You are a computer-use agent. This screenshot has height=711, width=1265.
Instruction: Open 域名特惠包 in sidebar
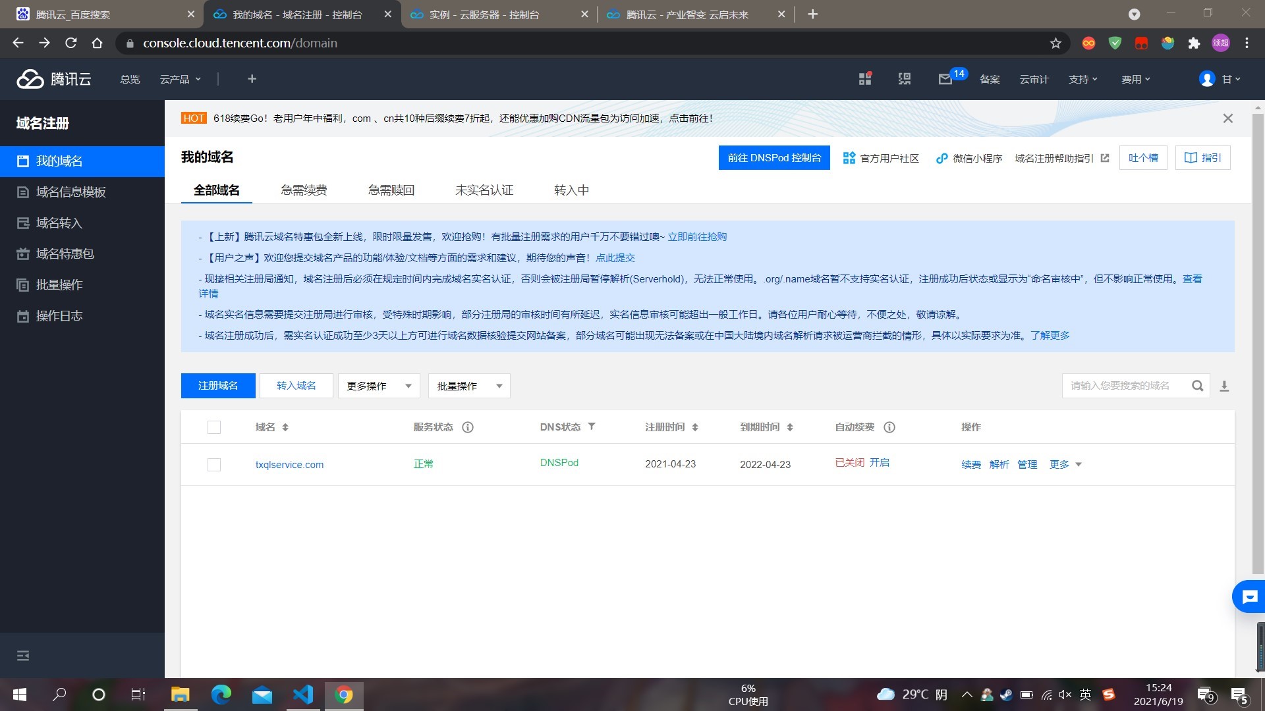pos(82,254)
